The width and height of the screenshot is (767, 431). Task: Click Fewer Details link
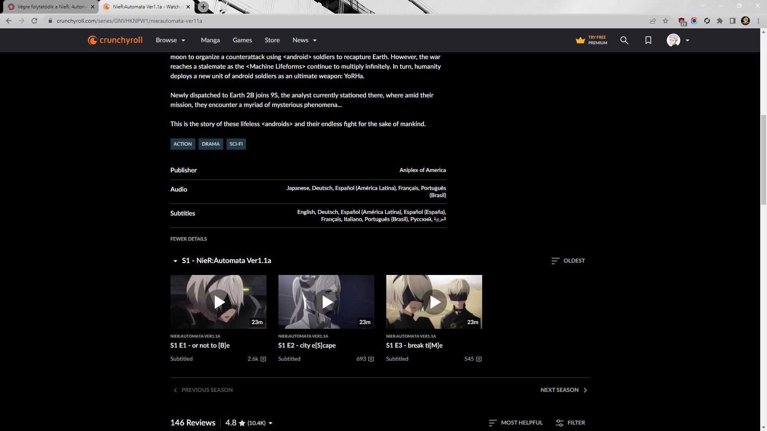[x=189, y=239]
